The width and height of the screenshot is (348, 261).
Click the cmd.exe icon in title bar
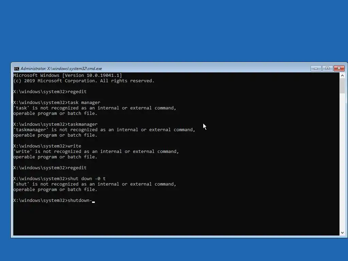click(16, 69)
